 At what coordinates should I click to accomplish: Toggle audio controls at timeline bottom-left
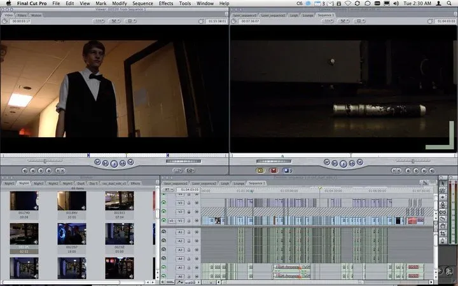pyautogui.click(x=163, y=282)
